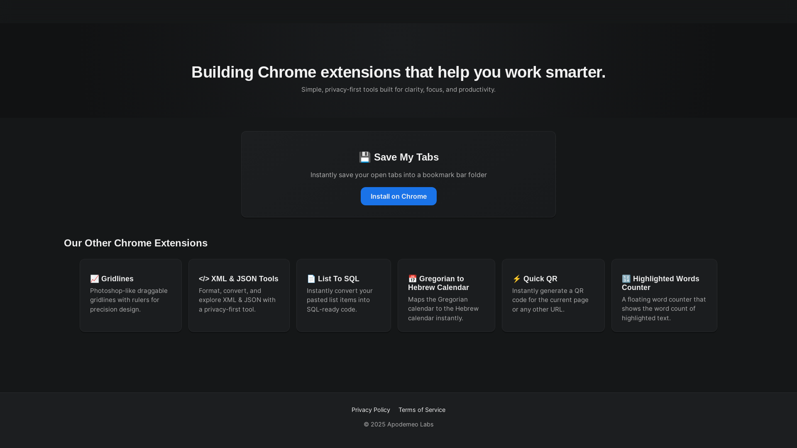Open the Privacy Policy link
Image resolution: width=797 pixels, height=448 pixels.
(371, 410)
